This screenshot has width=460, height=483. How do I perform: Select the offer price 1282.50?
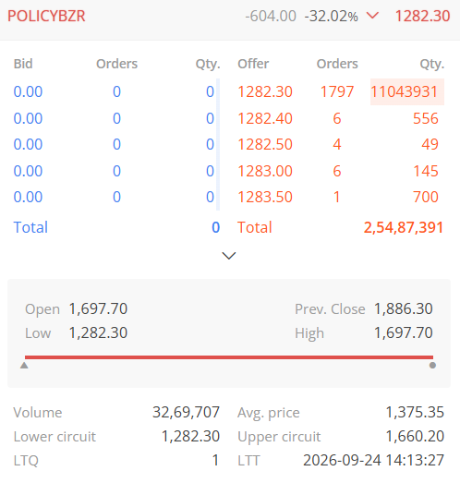pos(265,144)
